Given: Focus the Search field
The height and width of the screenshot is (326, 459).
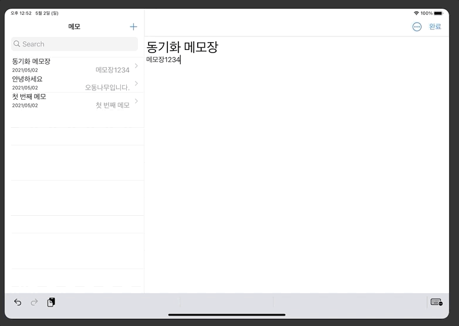Looking at the screenshot, I should (75, 44).
